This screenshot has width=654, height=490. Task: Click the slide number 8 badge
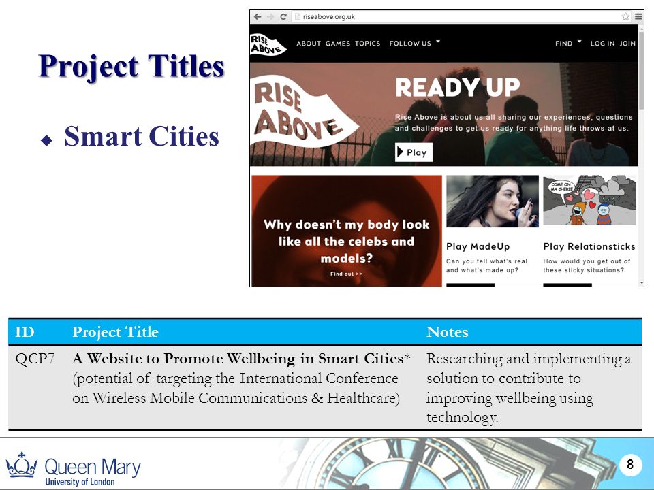(629, 464)
